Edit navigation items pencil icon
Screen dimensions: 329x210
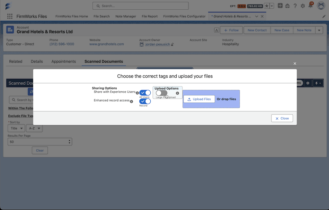[324, 16]
